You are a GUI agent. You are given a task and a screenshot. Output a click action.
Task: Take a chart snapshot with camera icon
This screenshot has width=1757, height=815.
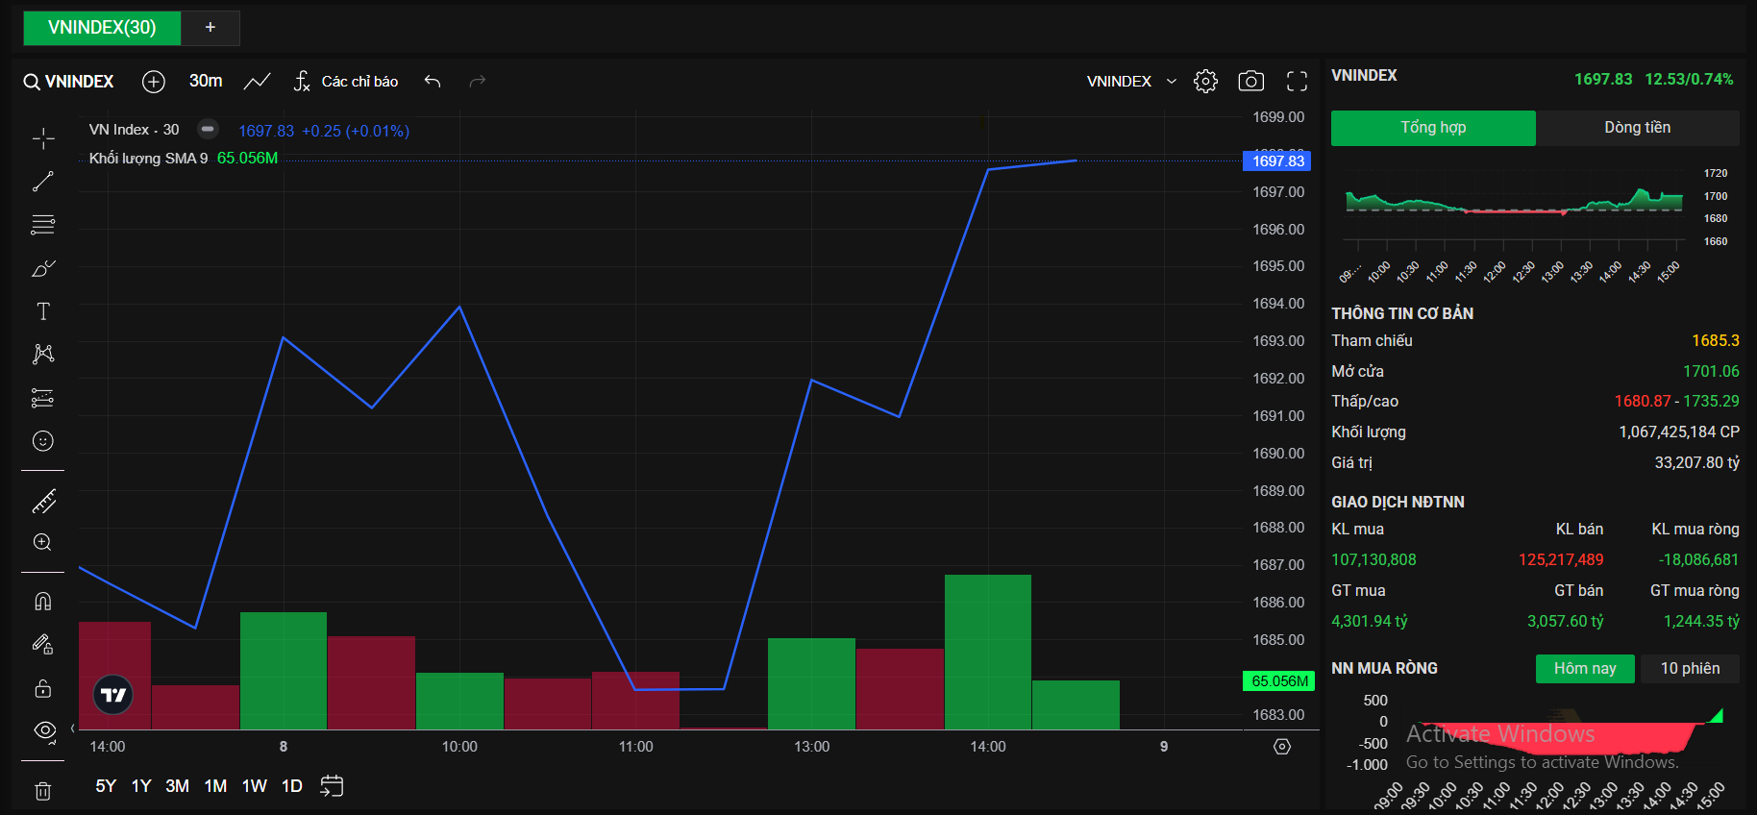(x=1250, y=82)
